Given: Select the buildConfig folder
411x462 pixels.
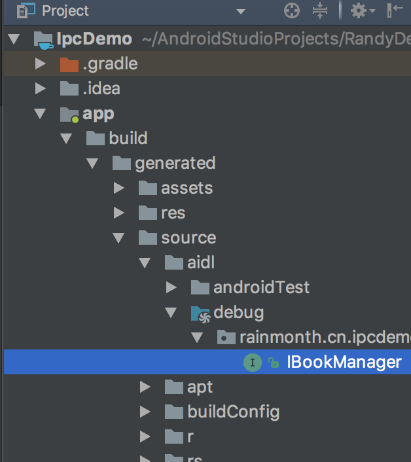Looking at the screenshot, I should tap(233, 412).
